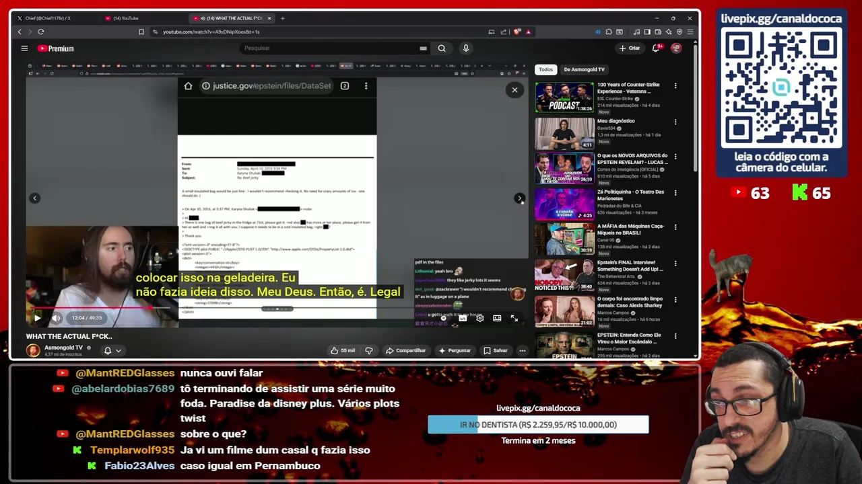Click the livepix QR code
The height and width of the screenshot is (484, 862).
pos(781,88)
